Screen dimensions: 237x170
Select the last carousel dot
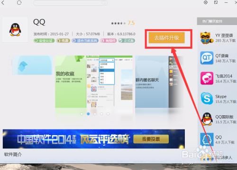coord(108,114)
